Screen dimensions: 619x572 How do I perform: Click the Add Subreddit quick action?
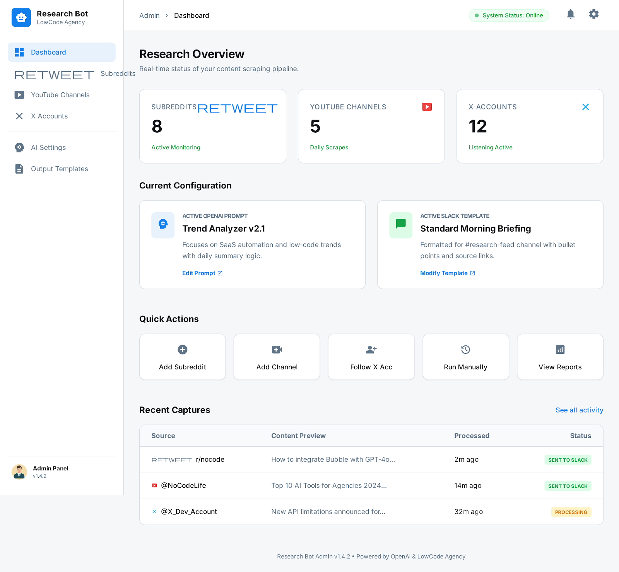tap(182, 357)
